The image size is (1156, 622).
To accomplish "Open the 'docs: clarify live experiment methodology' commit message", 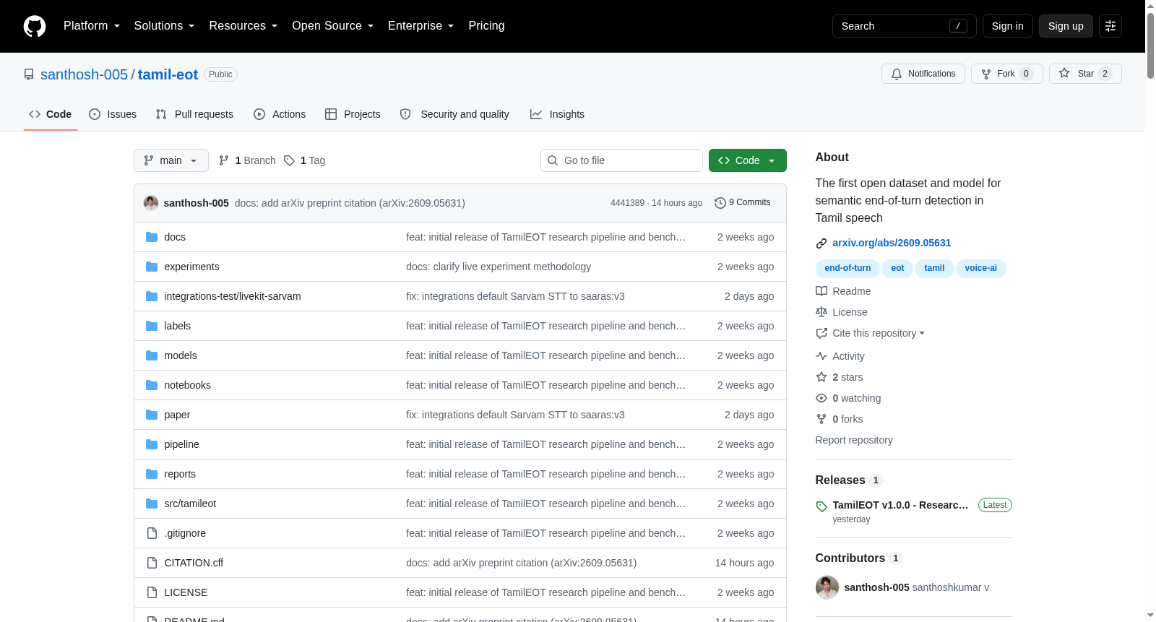I will [x=499, y=267].
